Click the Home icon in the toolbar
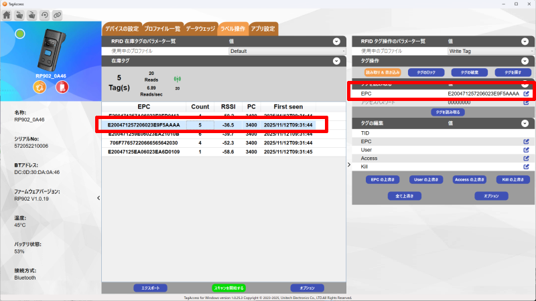The width and height of the screenshot is (536, 301). tap(7, 14)
